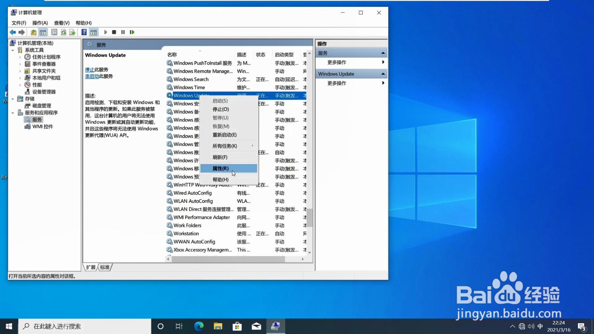Open 所有任务(K) submenu in context menu
The image size is (594, 334).
(x=229, y=146)
